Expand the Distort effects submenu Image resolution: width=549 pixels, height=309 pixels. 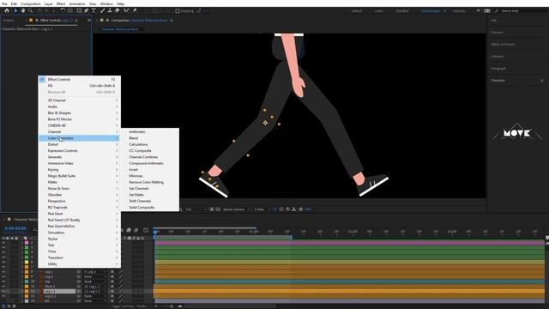[80, 144]
